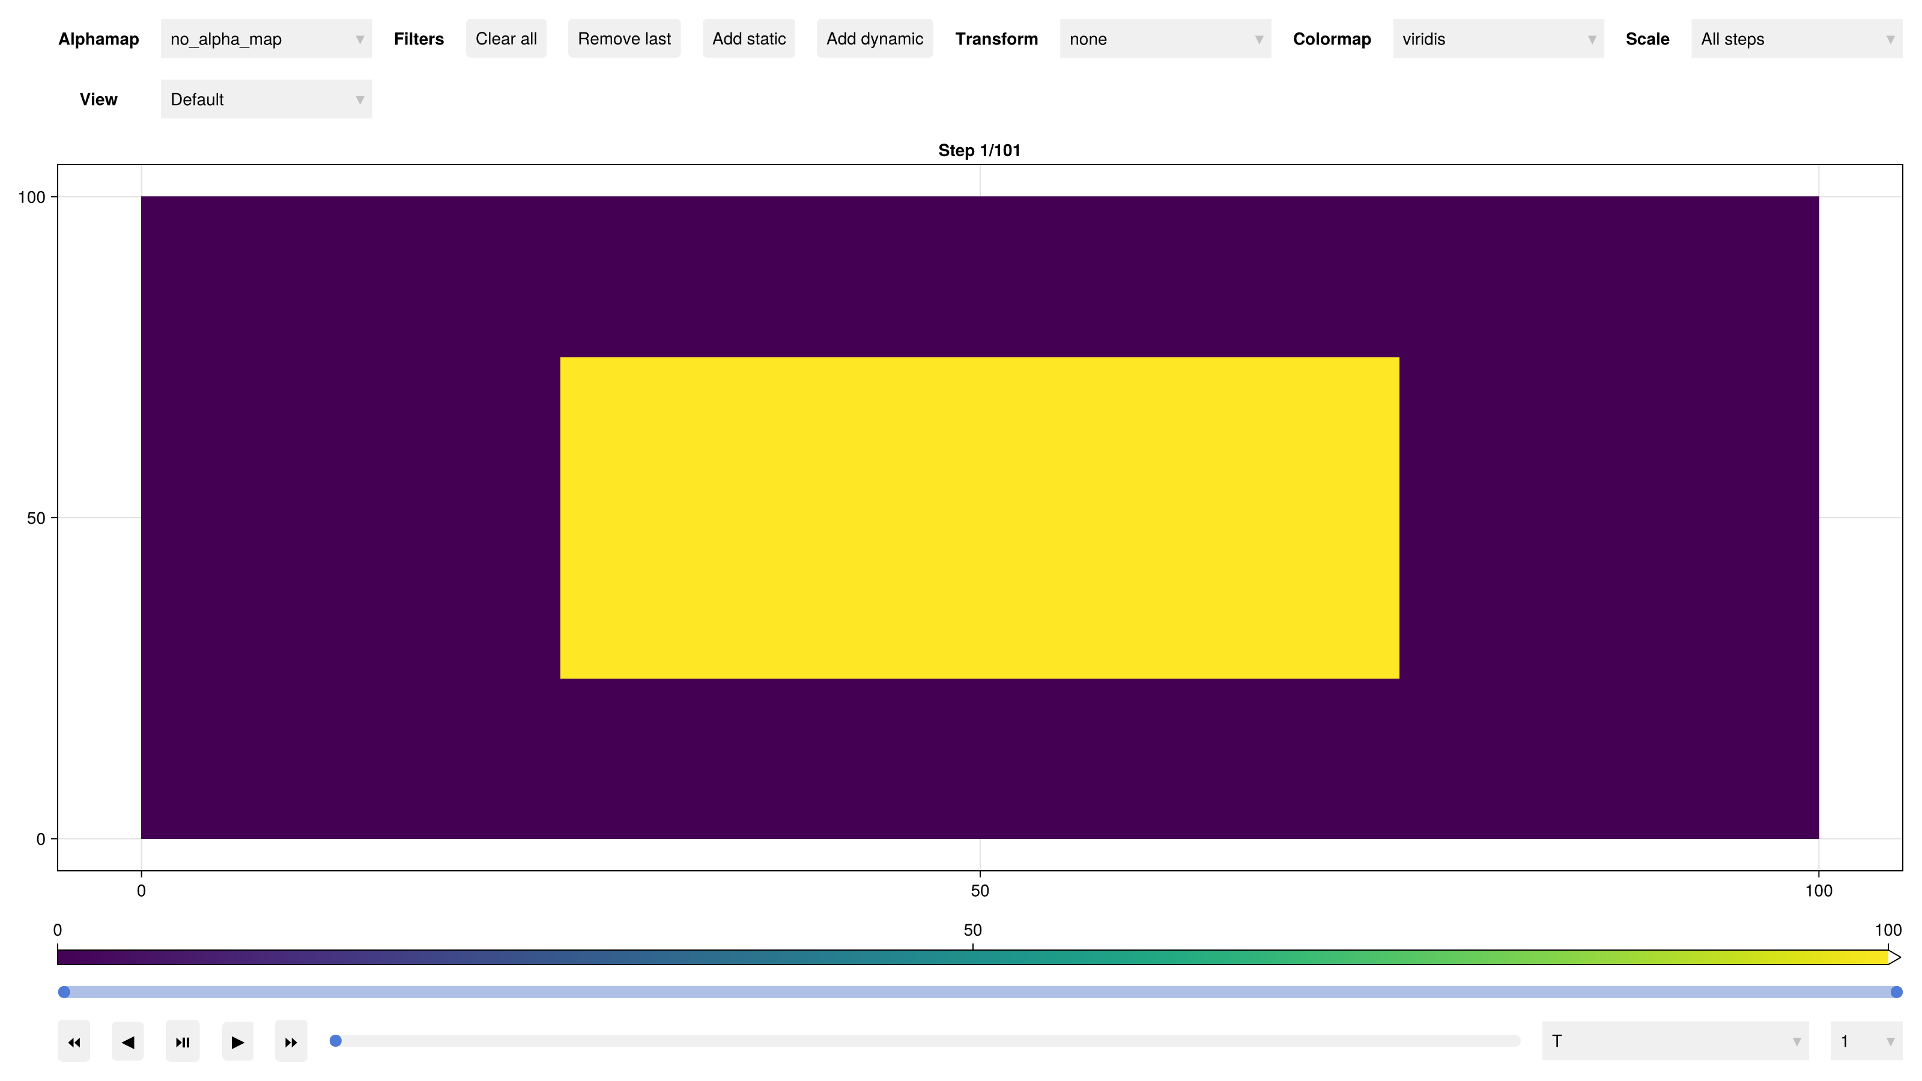Click the right handle of color range slider
The image size is (1922, 1081).
coord(1896,992)
